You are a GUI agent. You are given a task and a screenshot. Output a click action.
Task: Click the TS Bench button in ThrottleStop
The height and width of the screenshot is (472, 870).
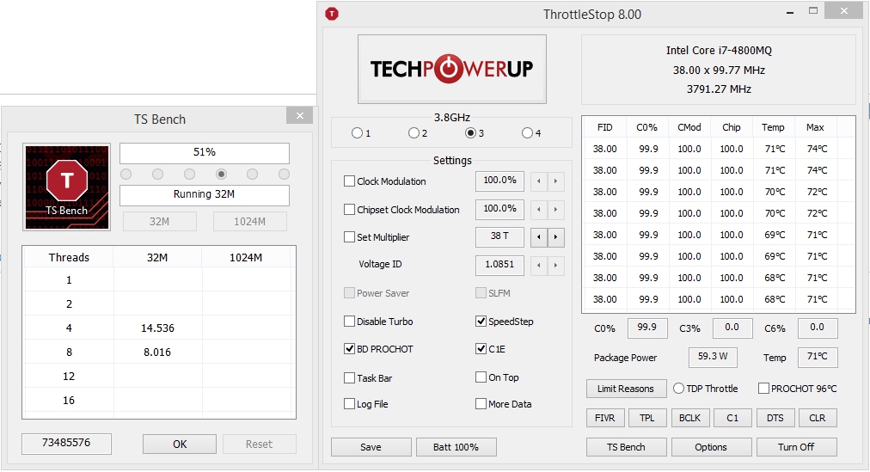coord(626,447)
